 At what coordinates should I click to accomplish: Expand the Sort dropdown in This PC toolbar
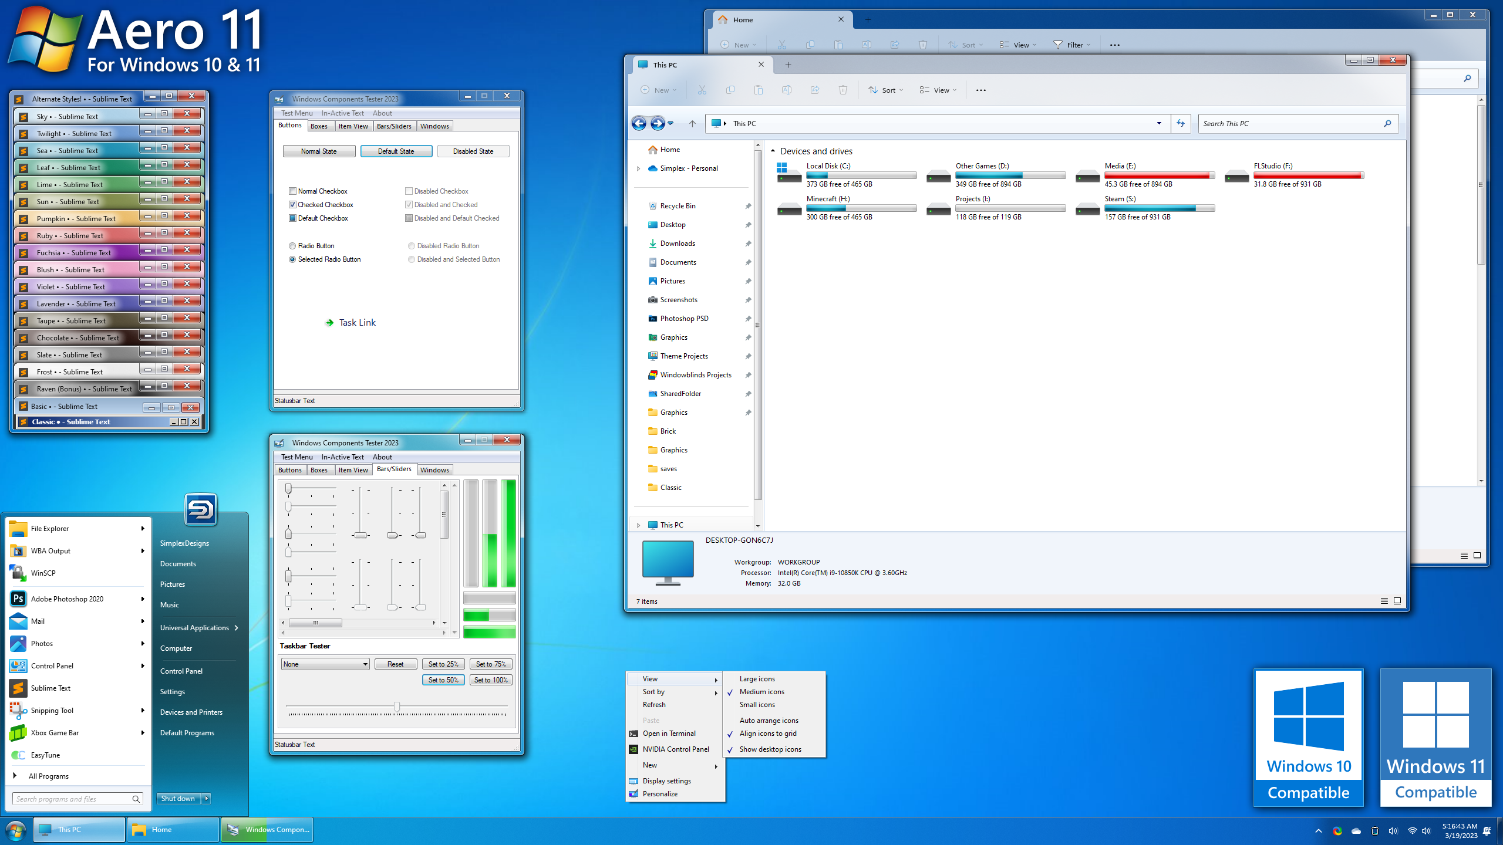tap(886, 90)
